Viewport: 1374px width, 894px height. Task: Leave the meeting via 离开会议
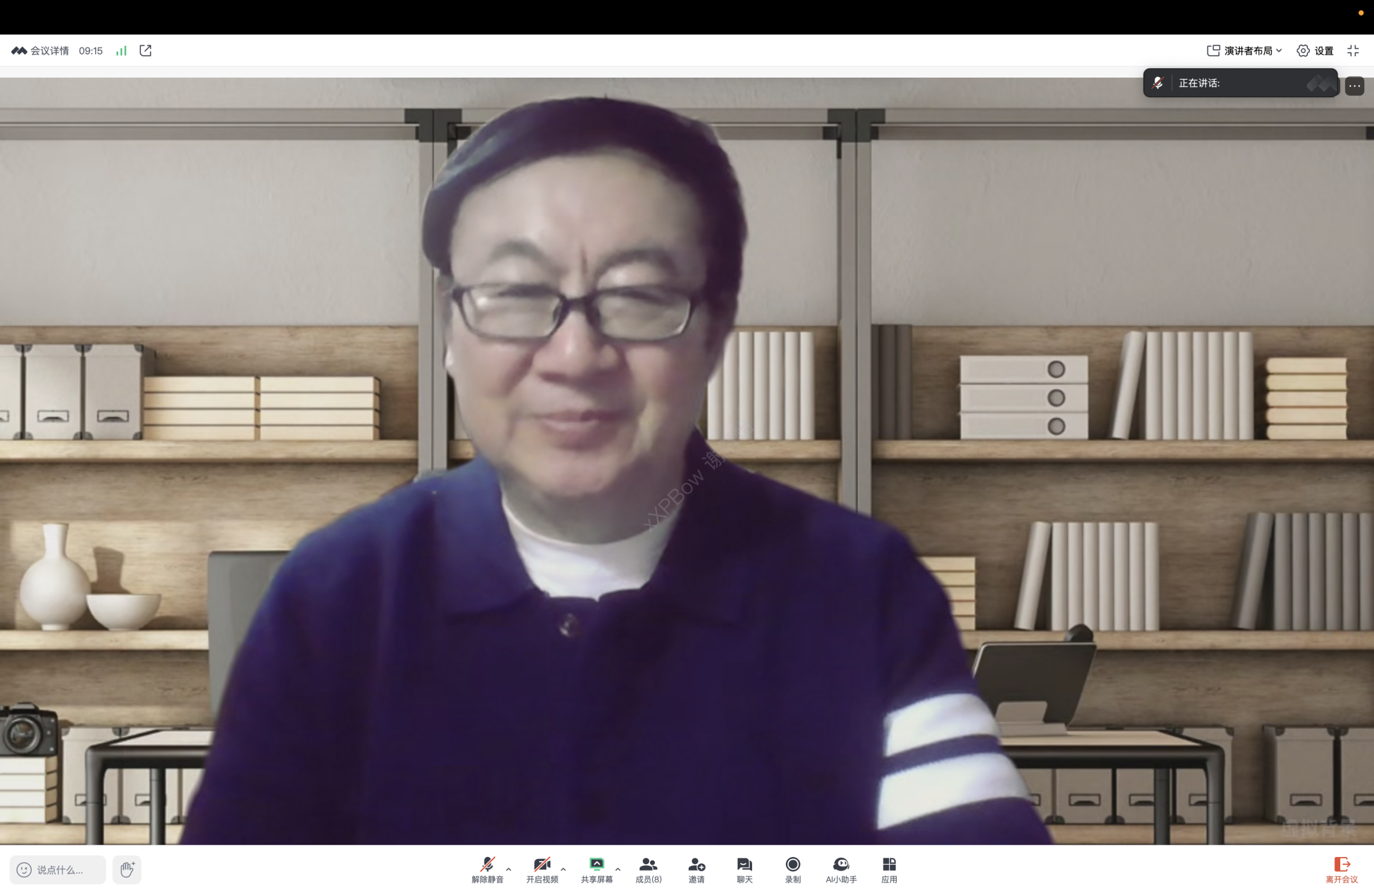pyautogui.click(x=1343, y=870)
